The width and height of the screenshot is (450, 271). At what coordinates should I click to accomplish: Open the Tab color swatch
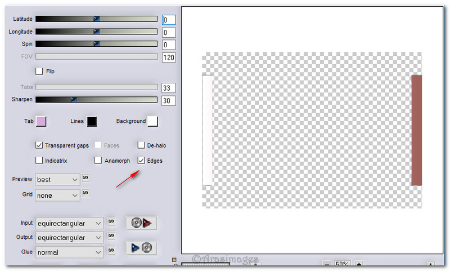pos(41,121)
